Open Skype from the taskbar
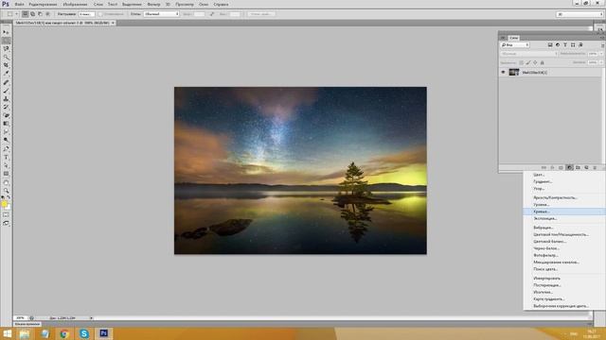This screenshot has height=340, width=606. [84, 333]
